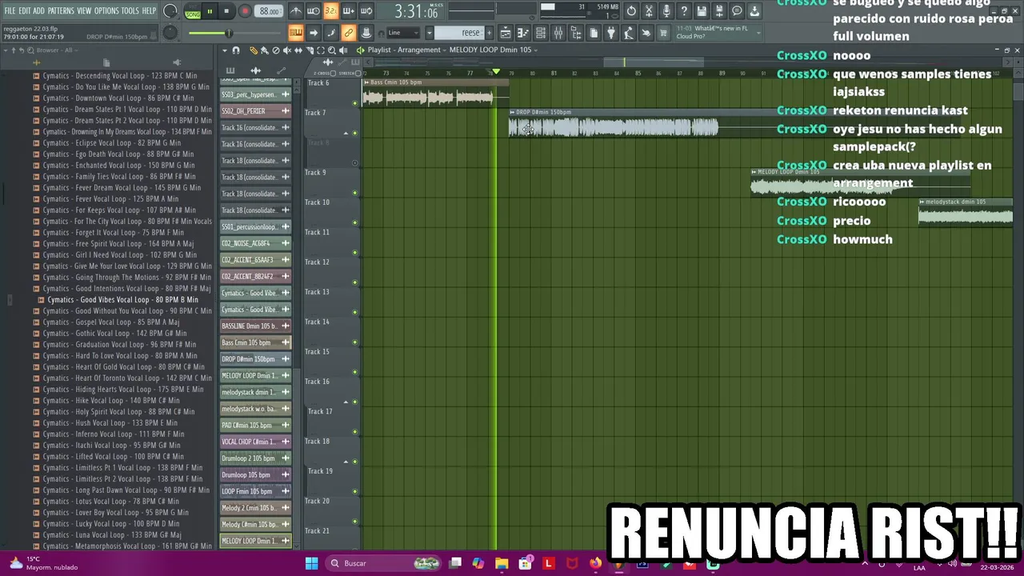The height and width of the screenshot is (576, 1024).
Task: Select the slip tool in Playlist
Action: click(298, 50)
